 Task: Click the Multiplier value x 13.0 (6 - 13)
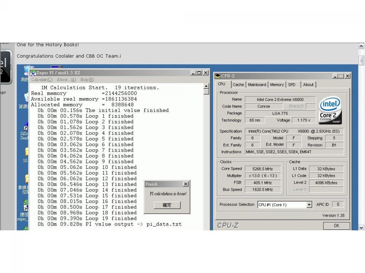click(263, 176)
